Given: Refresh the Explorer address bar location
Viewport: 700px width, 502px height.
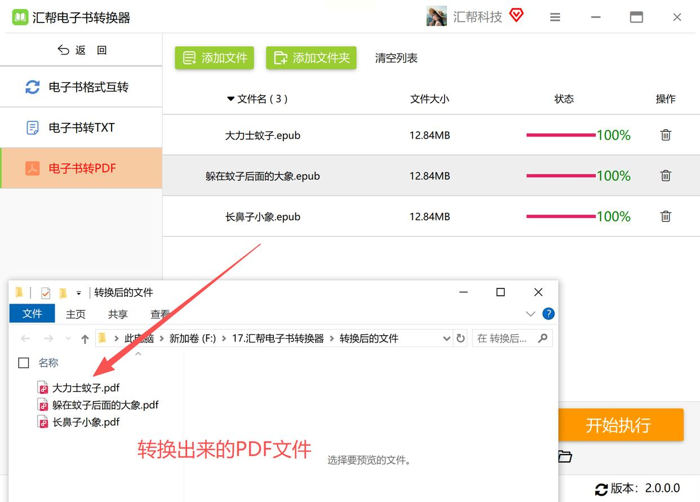Looking at the screenshot, I should point(460,339).
